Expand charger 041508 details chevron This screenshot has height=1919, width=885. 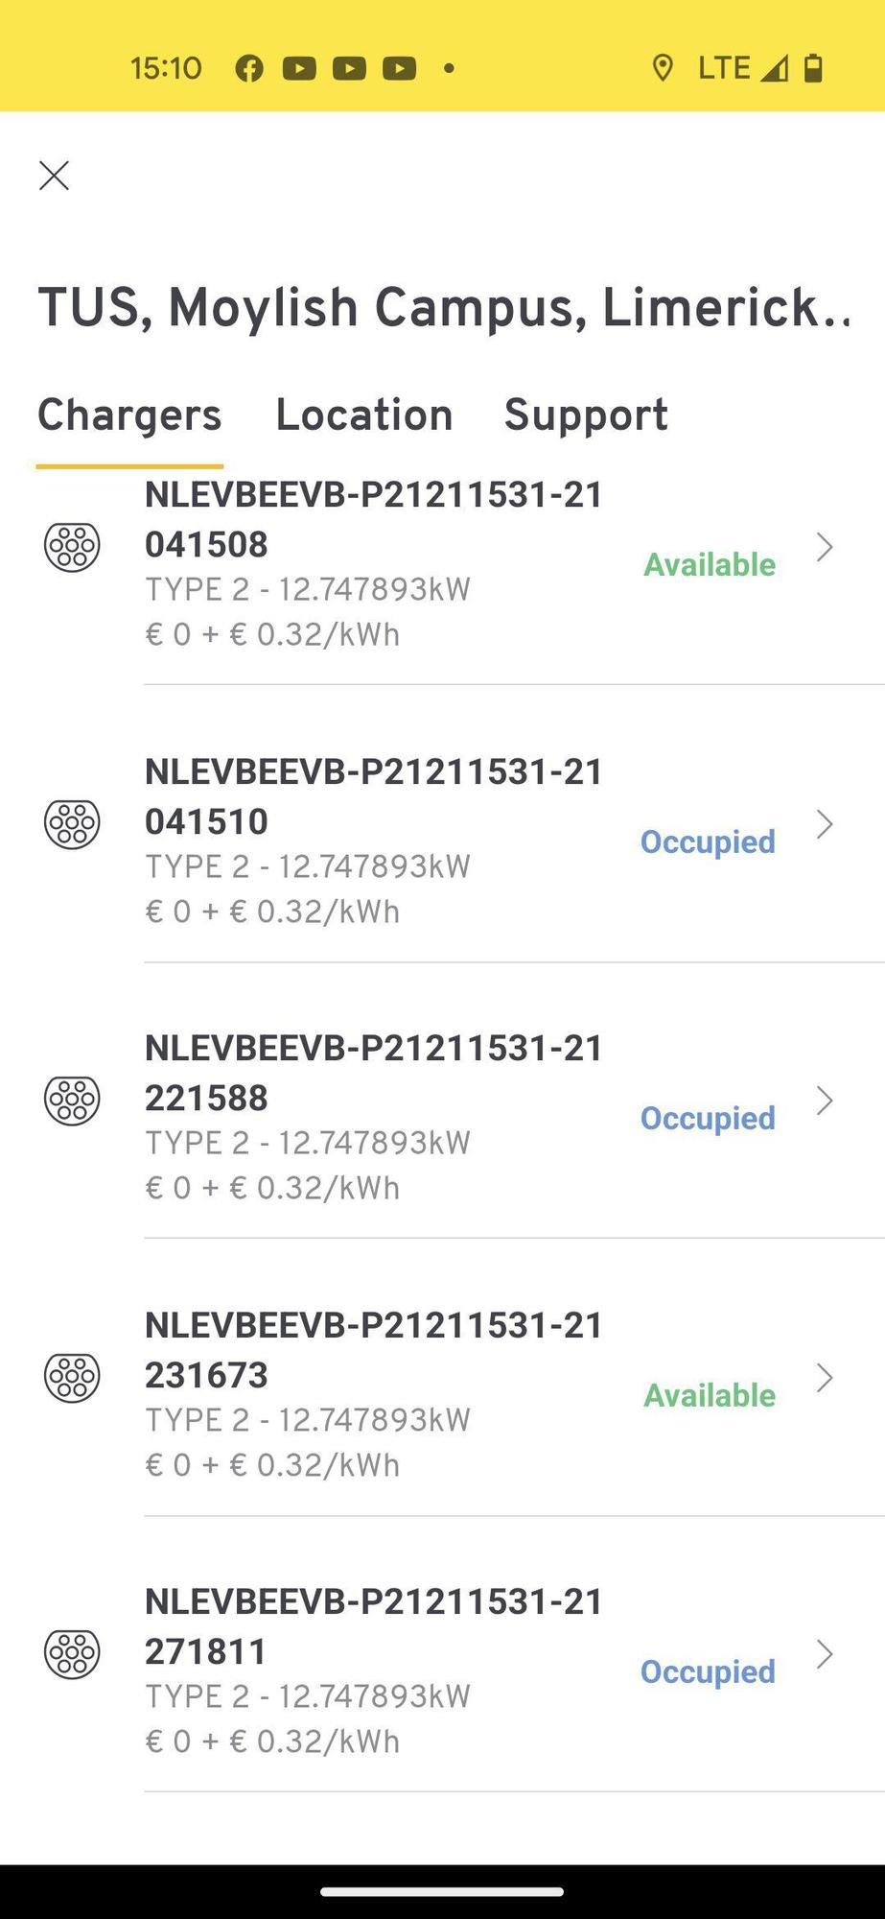pos(824,547)
